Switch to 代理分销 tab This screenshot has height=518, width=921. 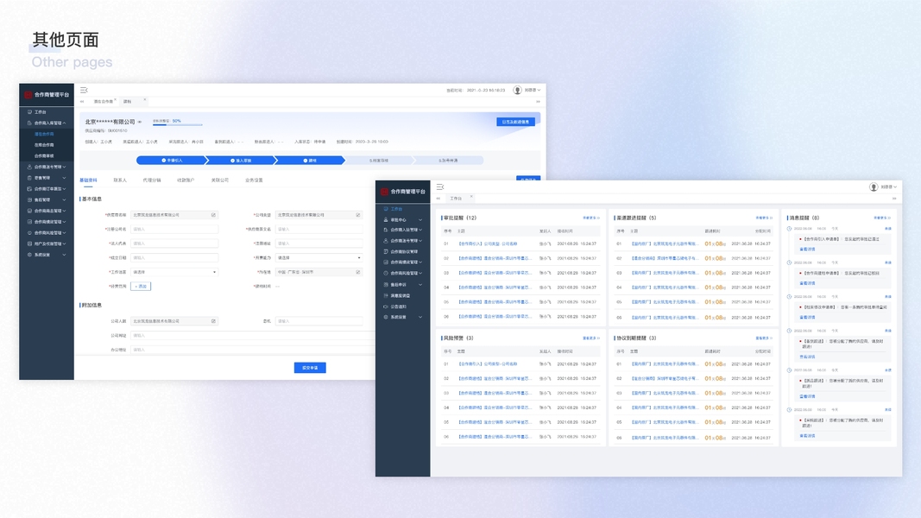tap(152, 180)
